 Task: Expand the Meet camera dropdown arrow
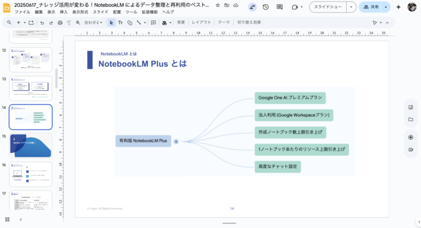point(302,7)
